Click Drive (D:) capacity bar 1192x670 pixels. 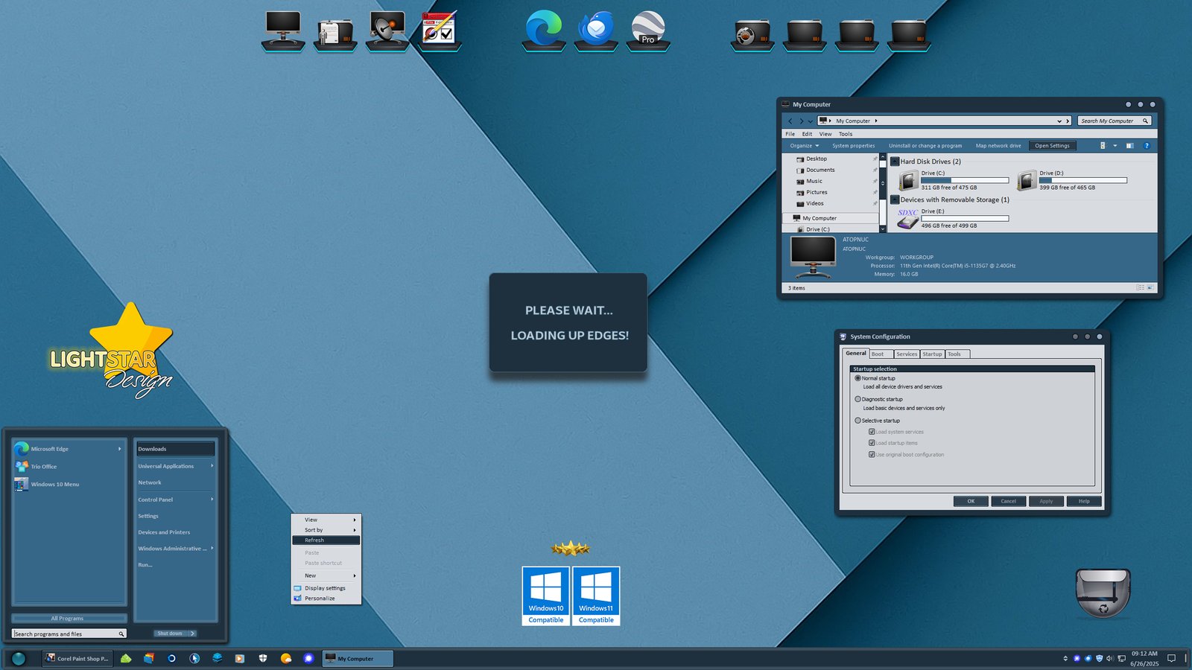click(1083, 180)
